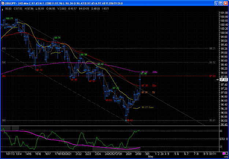Select the 99.74 swing high label
The image size is (229, 159).
tap(57, 38)
